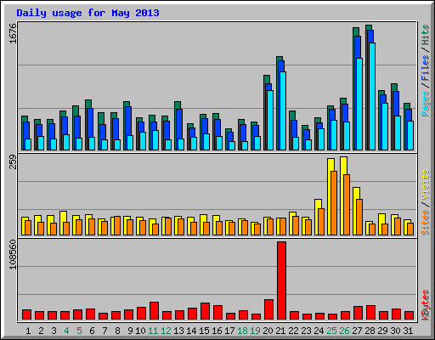Image resolution: width=435 pixels, height=340 pixels.
Task: Click the cyan Pages bar for day 28
Action: (x=372, y=96)
